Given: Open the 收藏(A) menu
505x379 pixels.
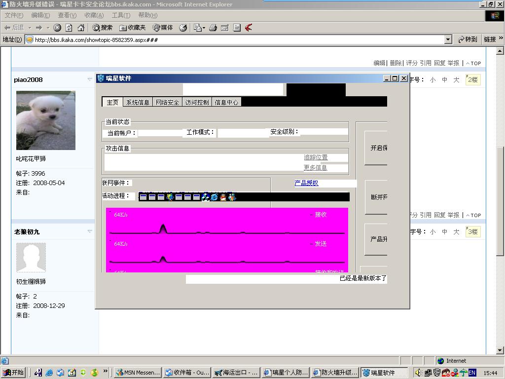Looking at the screenshot, I should tap(94, 15).
